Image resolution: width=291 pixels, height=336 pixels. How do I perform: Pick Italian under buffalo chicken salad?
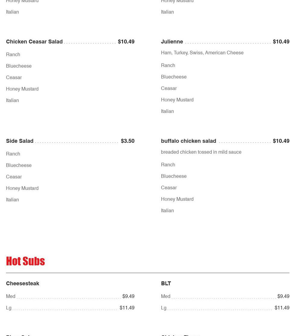coord(167,210)
